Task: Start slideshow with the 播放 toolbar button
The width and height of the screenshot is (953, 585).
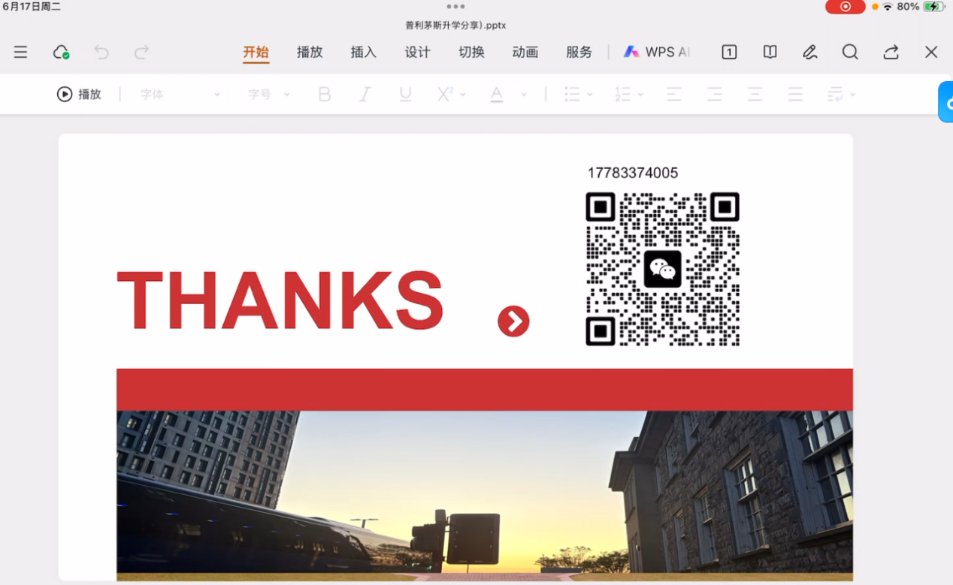Action: [79, 94]
